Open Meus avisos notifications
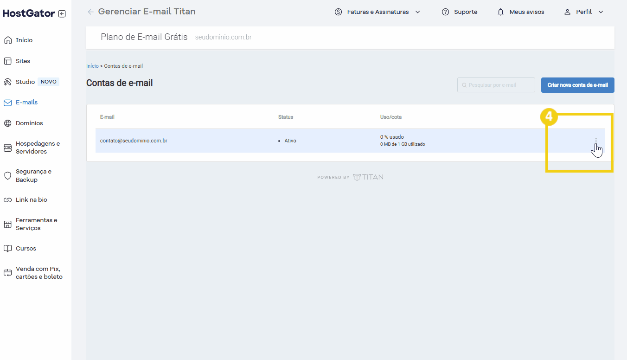 [527, 12]
